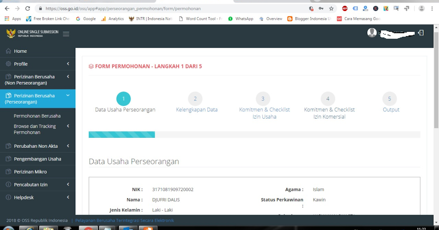Screen dimensions: 439x230
Task: Click the Home icon in the sidebar
Action: pyautogui.click(x=8, y=51)
